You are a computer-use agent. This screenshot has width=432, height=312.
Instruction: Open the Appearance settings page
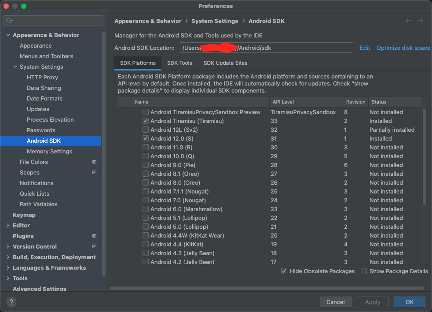36,45
